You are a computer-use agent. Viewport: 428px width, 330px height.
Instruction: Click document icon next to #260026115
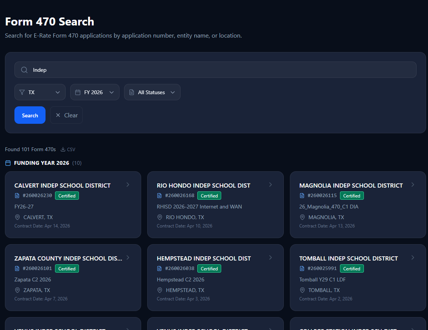[x=302, y=196]
